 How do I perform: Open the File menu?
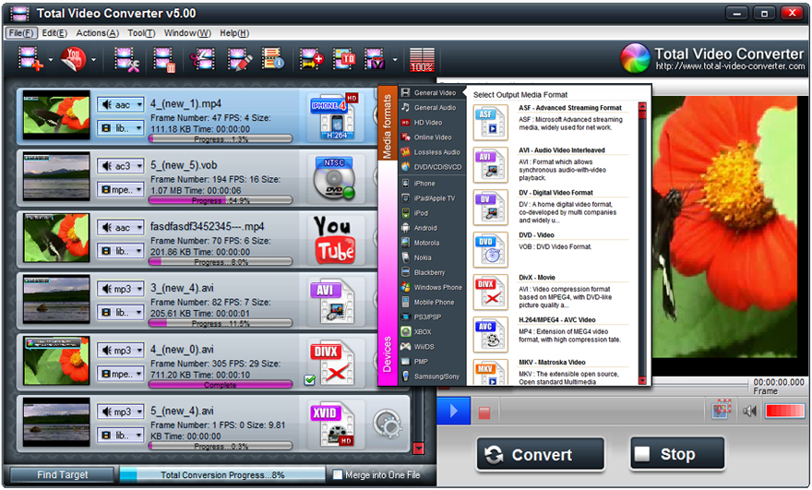tap(20, 33)
